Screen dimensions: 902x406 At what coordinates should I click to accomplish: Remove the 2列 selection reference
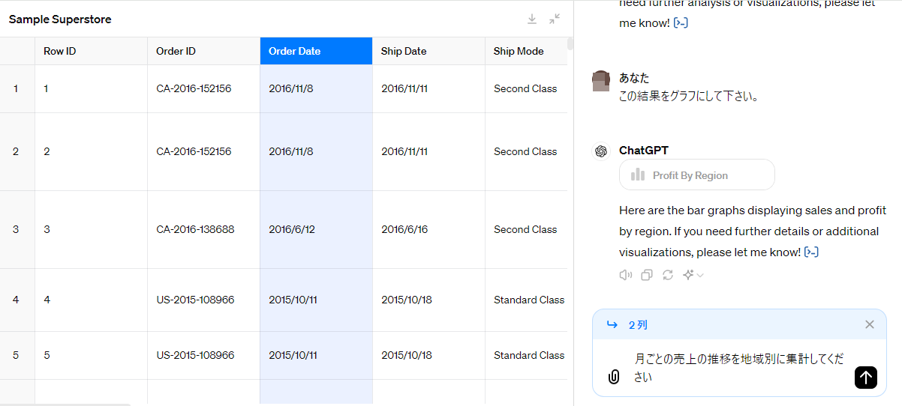[869, 324]
